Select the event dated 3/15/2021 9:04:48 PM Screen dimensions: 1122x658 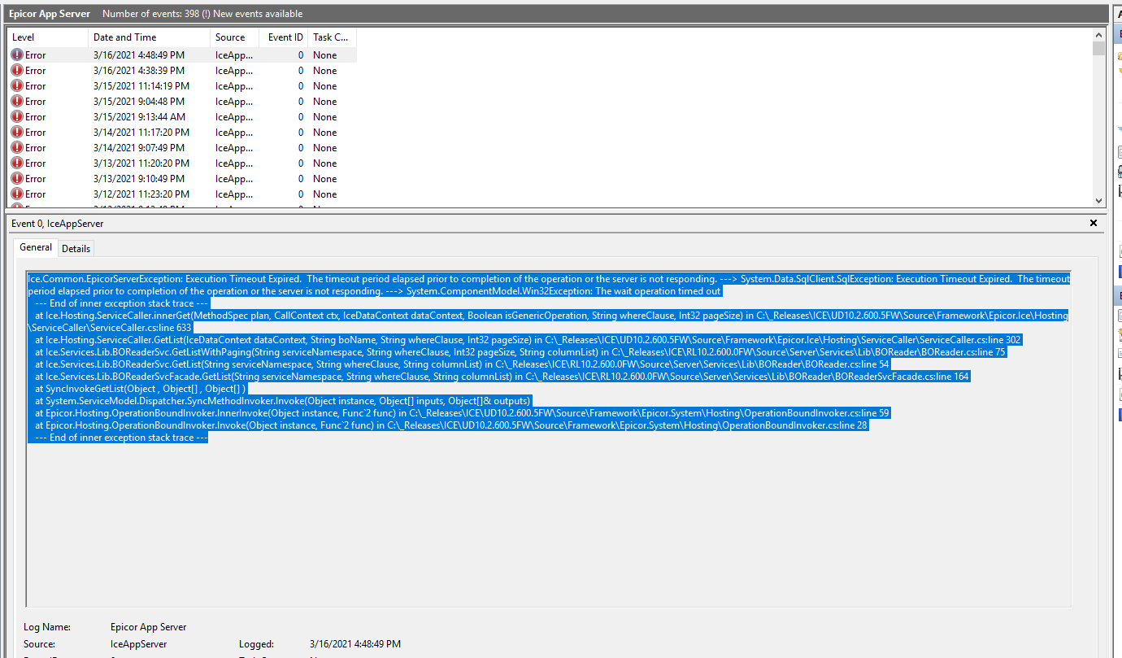[182, 102]
